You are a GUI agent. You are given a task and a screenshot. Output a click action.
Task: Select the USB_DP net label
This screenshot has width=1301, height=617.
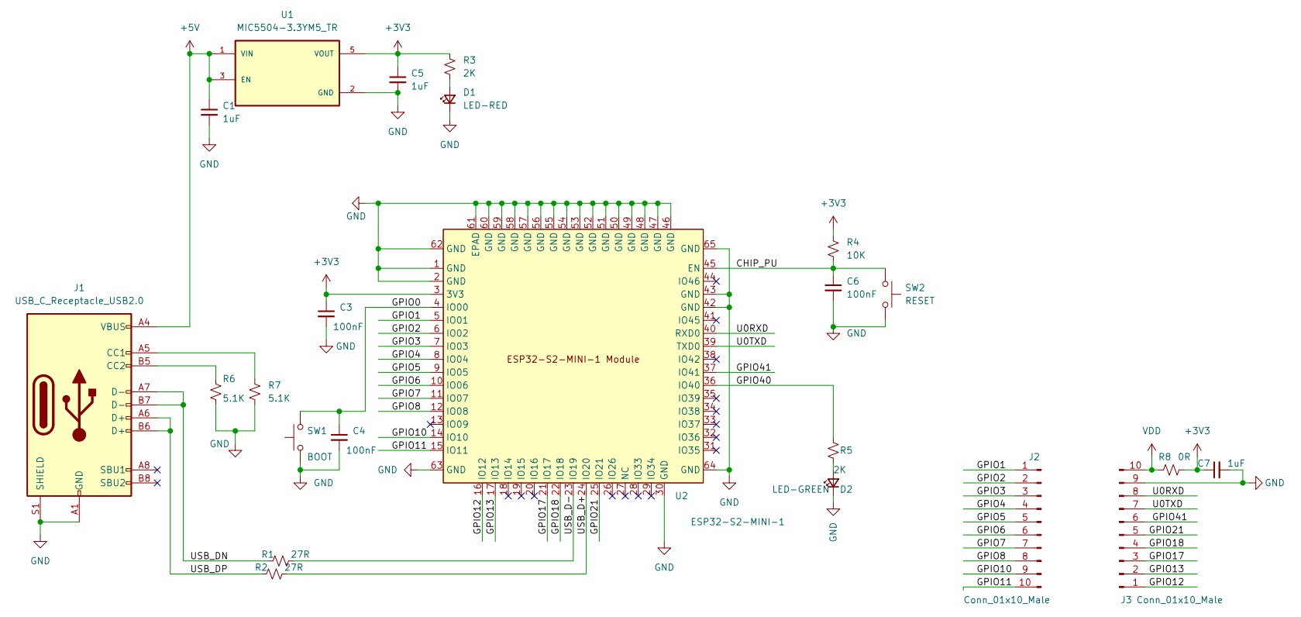209,569
